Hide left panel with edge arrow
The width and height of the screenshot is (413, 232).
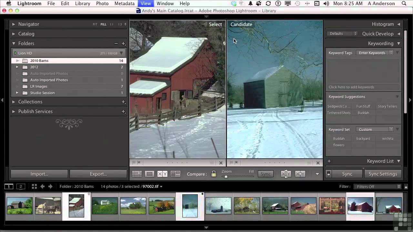(x=2, y=100)
